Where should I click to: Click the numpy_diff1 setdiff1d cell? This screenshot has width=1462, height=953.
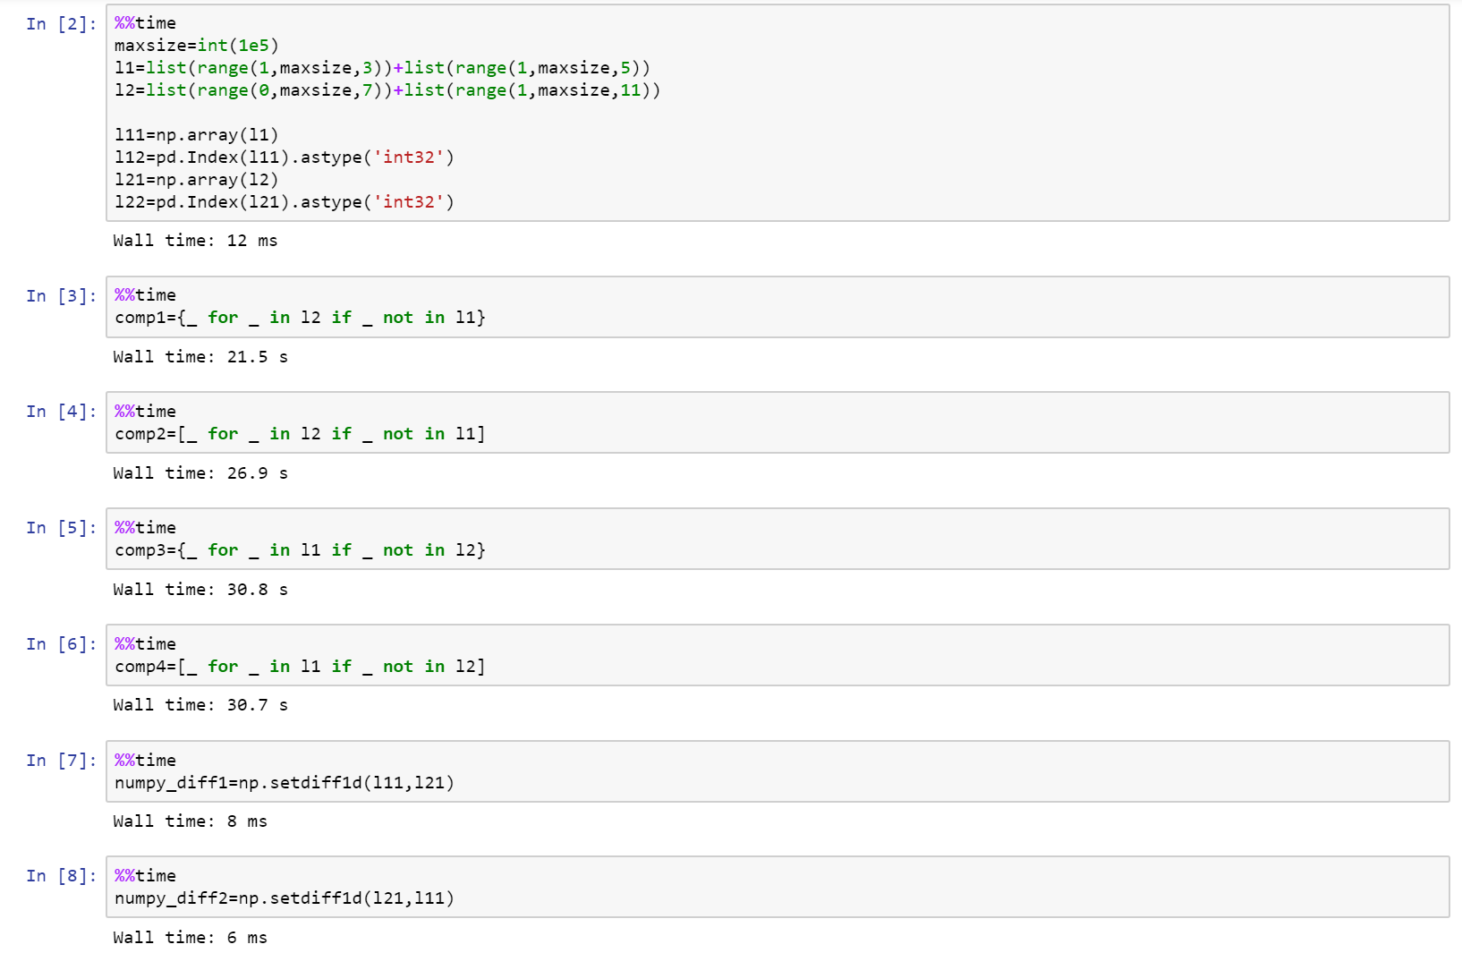(x=778, y=771)
